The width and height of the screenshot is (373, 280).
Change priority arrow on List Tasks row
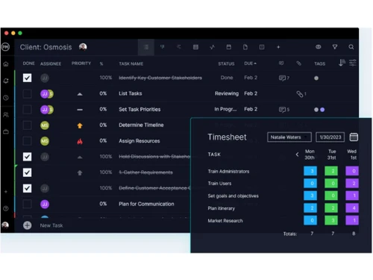point(80,94)
